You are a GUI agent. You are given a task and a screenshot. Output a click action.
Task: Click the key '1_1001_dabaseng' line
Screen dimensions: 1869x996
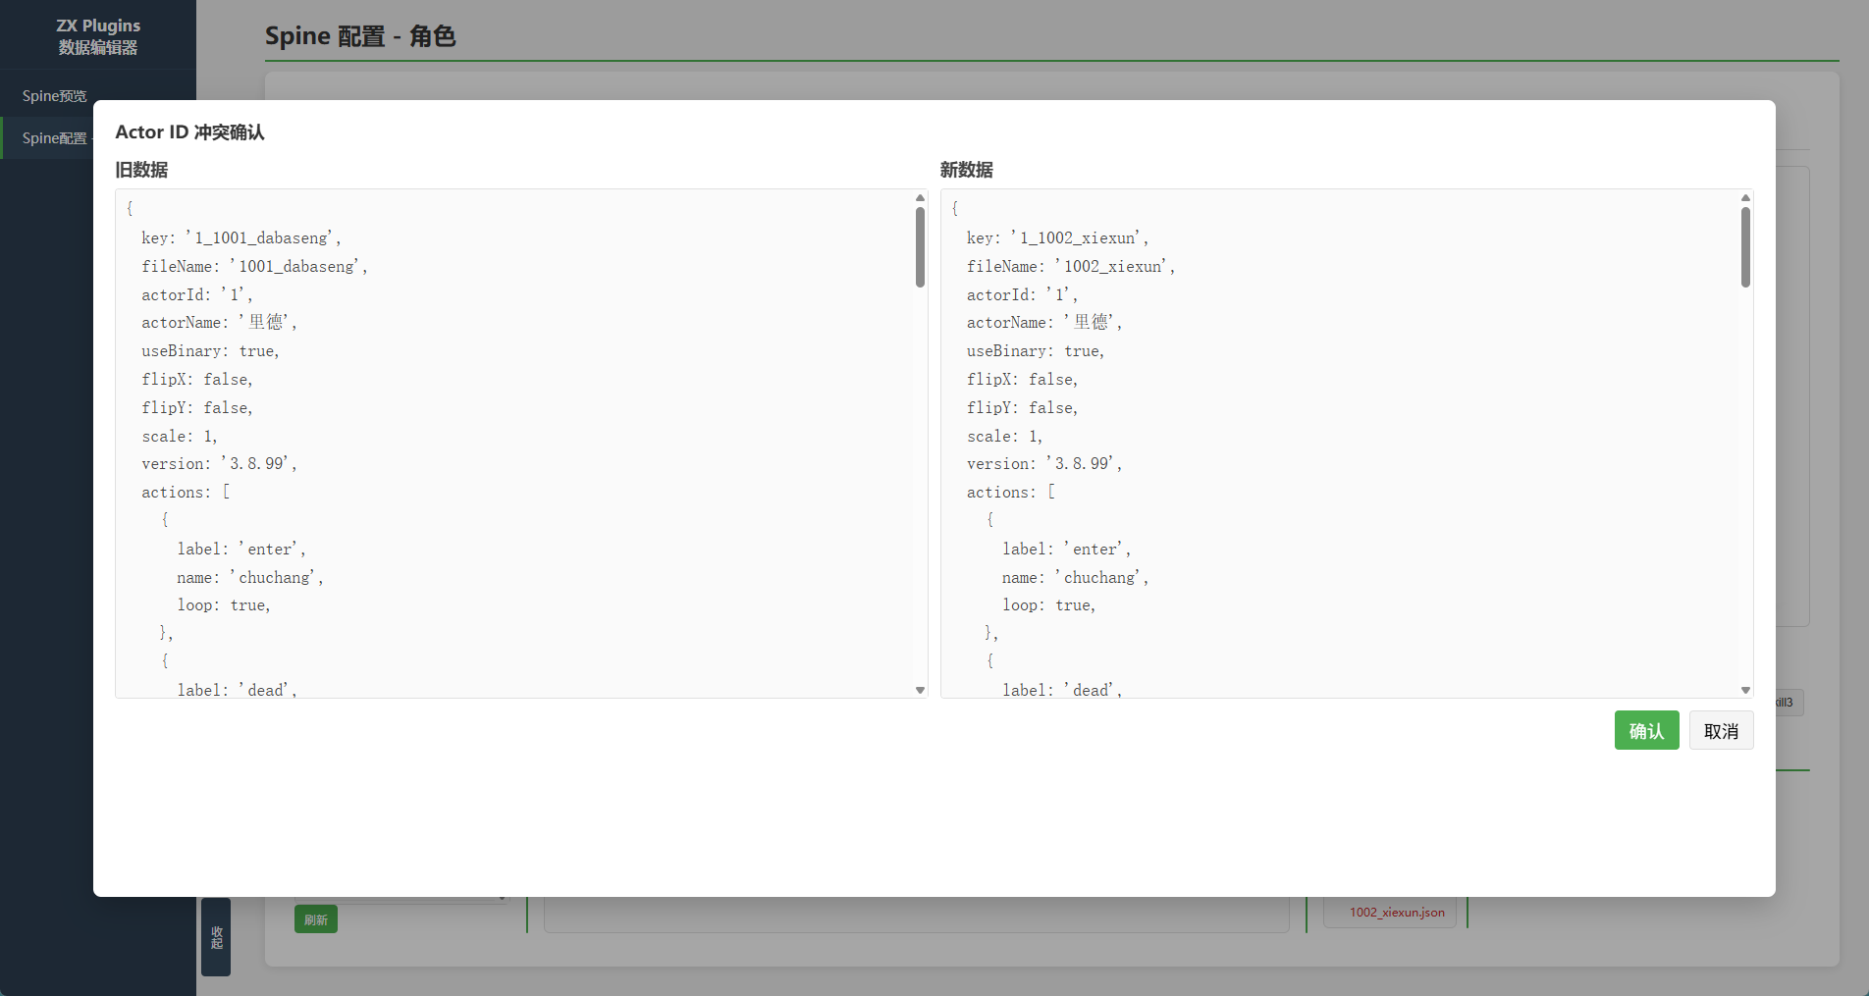tap(241, 237)
